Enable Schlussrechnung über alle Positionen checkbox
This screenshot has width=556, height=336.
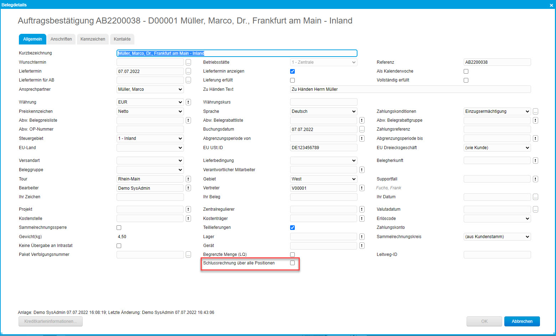click(x=292, y=263)
